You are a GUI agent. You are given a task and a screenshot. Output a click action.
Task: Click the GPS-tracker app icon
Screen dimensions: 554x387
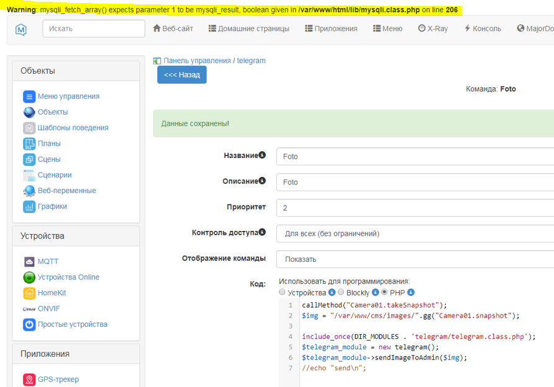tap(29, 380)
